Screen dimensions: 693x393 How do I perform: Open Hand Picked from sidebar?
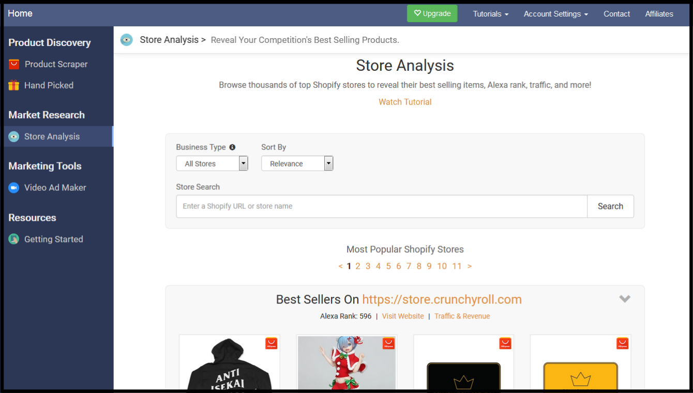[49, 85]
